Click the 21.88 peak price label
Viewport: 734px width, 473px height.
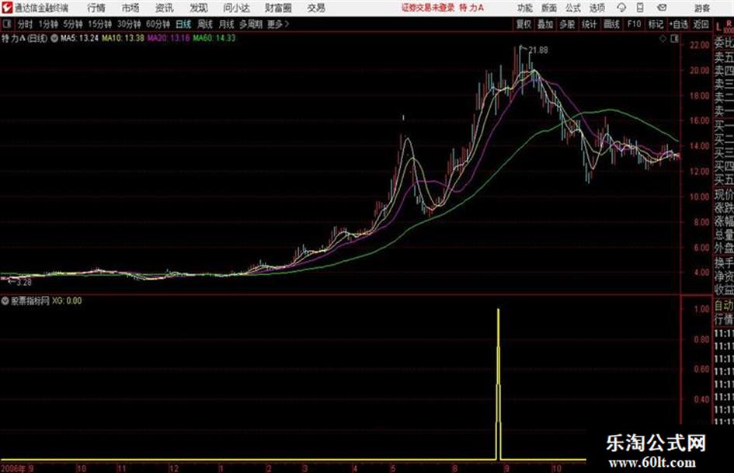pyautogui.click(x=538, y=50)
